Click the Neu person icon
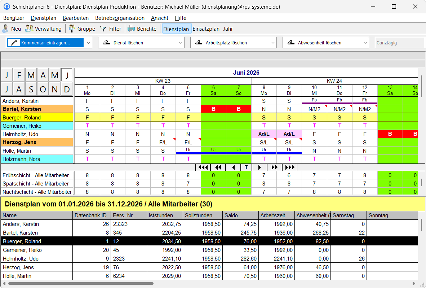Screen dimensions: 426x288 tap(5, 29)
